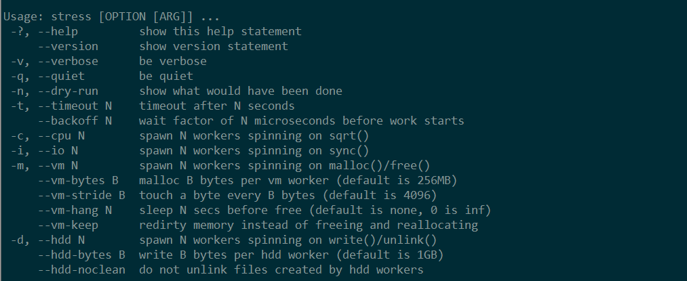Click the --vm-keep option
The width and height of the screenshot is (687, 281).
(x=68, y=225)
